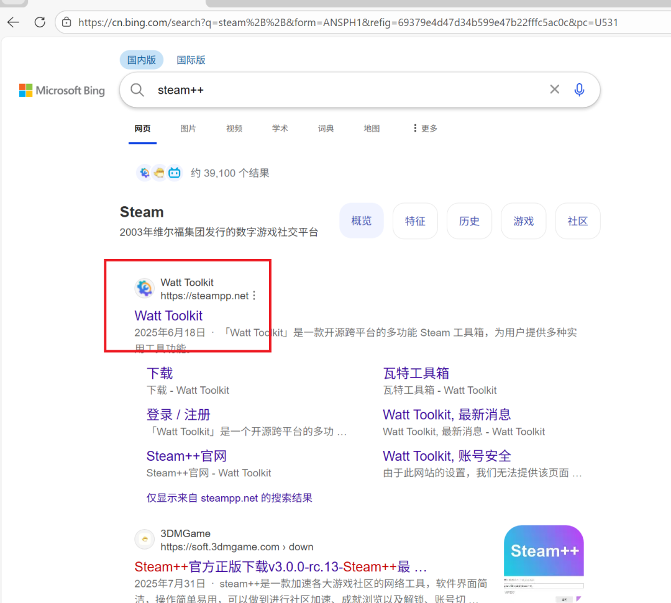This screenshot has height=603, width=671.
Task: Click the search magnifier icon
Action: point(137,90)
